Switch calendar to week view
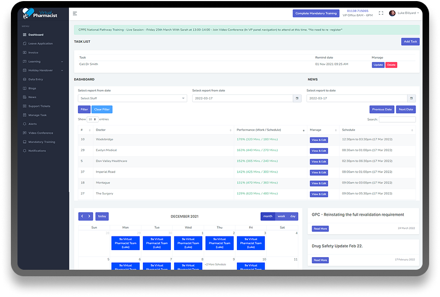This screenshot has width=440, height=297. point(281,216)
